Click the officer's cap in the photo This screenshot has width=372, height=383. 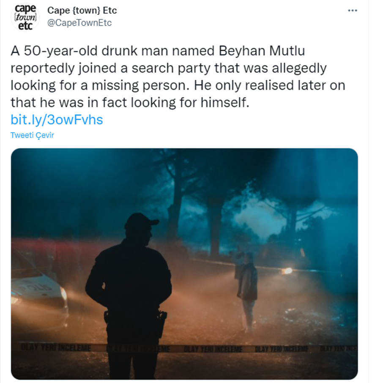(x=140, y=220)
